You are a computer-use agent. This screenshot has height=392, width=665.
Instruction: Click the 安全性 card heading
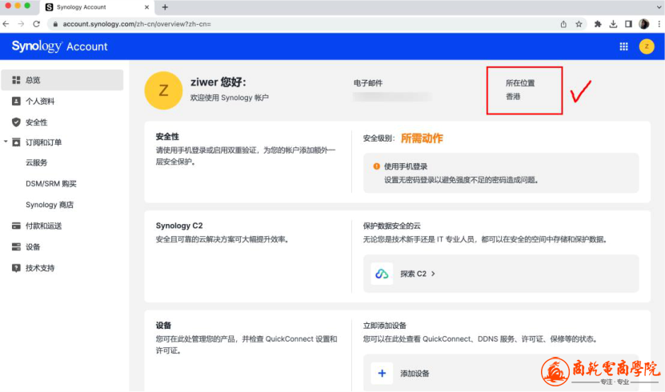167,137
